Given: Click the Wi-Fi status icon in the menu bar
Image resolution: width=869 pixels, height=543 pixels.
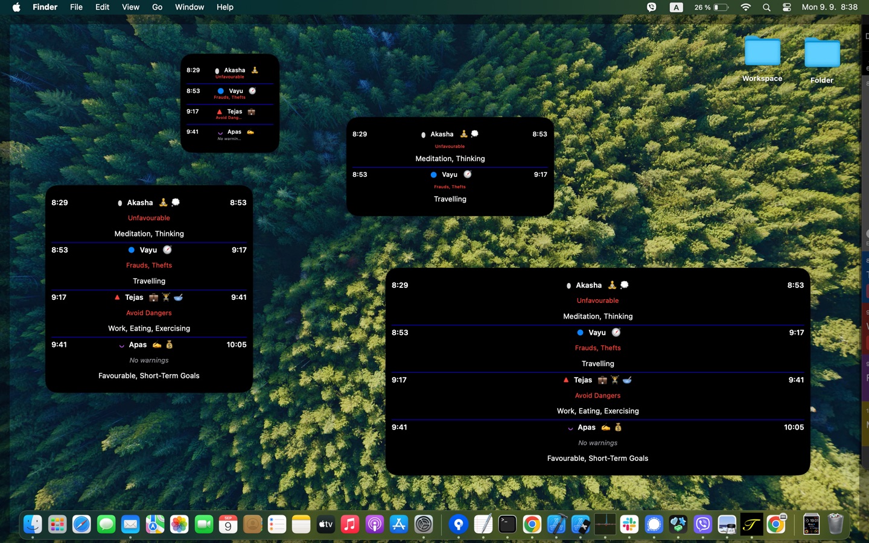Looking at the screenshot, I should [x=746, y=7].
